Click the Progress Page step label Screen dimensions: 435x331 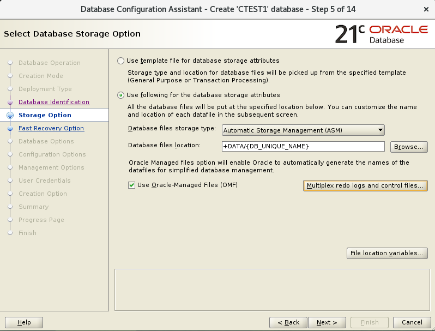click(41, 220)
